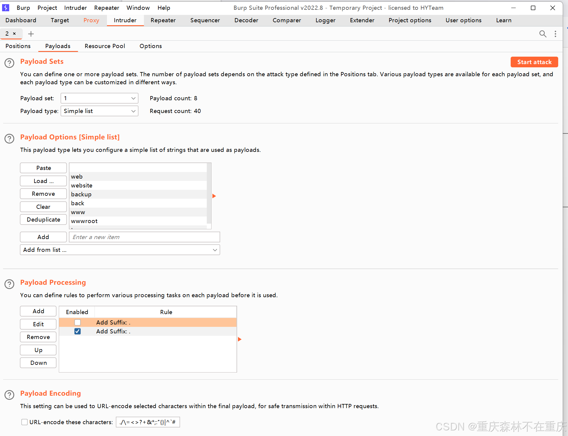The height and width of the screenshot is (436, 568).
Task: Click the Paste button
Action: click(x=43, y=168)
